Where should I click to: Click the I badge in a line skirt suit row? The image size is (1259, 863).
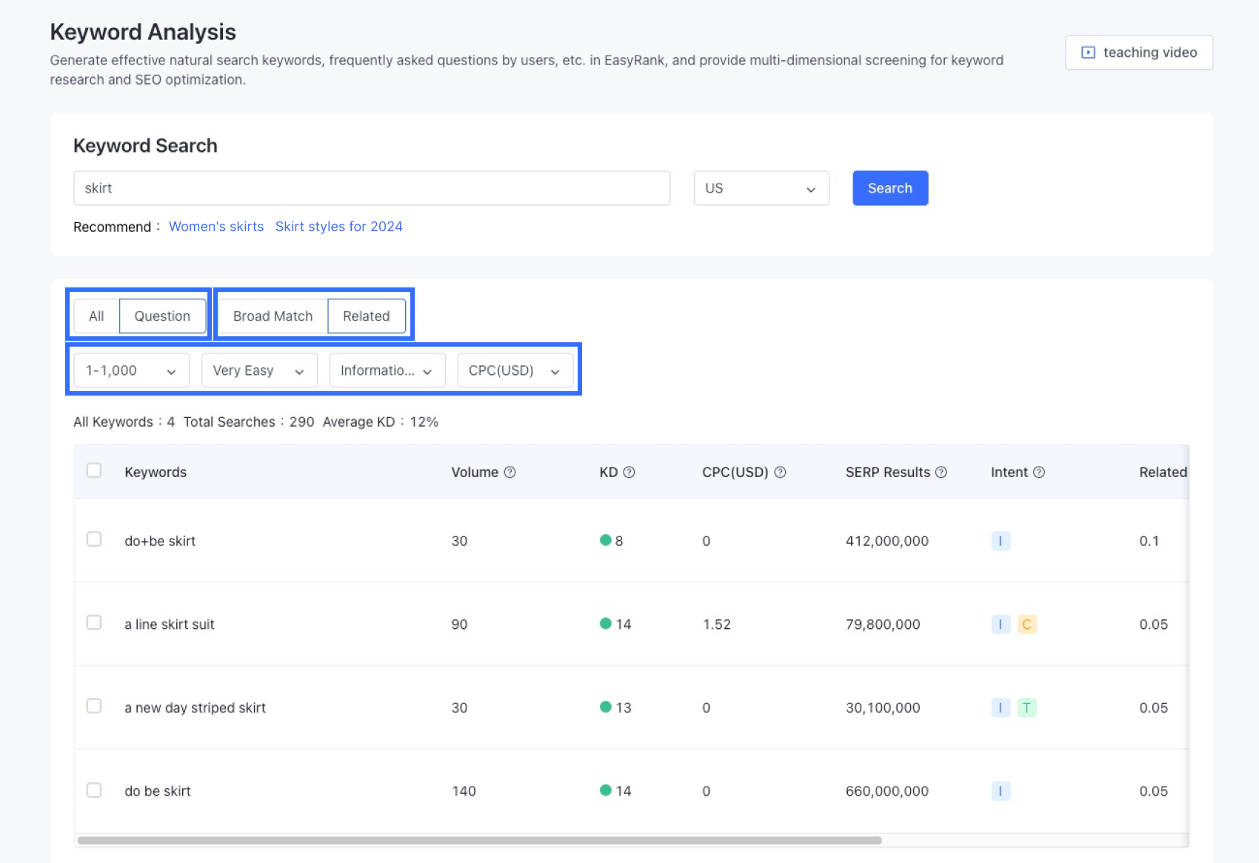coord(1001,624)
